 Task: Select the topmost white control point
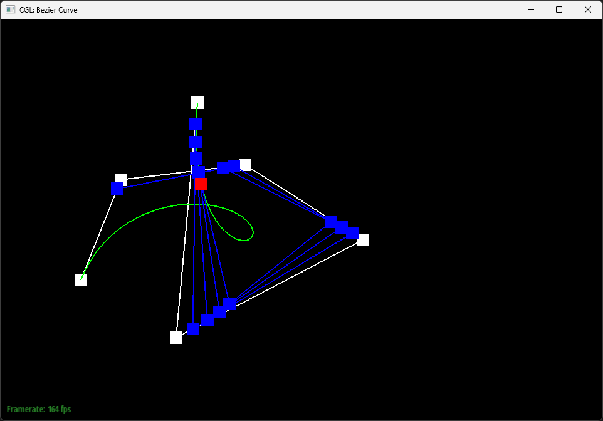point(197,103)
